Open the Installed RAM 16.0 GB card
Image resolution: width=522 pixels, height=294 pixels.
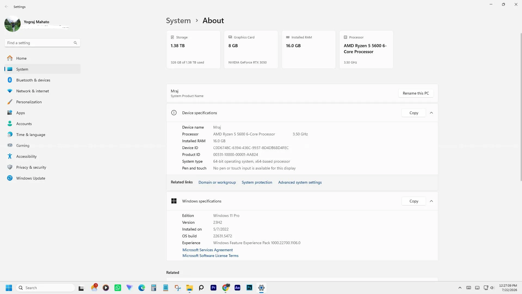(x=309, y=50)
